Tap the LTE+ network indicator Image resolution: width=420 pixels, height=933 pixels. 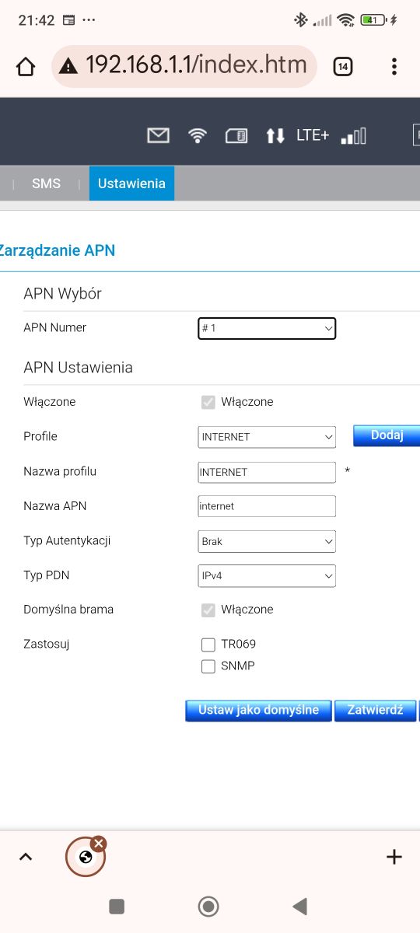point(313,135)
